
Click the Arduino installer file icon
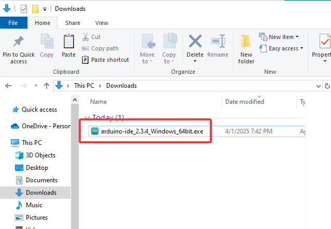95,131
